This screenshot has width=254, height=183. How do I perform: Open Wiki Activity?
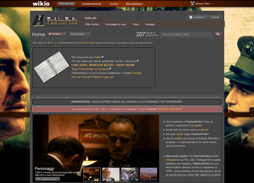[x=92, y=24]
